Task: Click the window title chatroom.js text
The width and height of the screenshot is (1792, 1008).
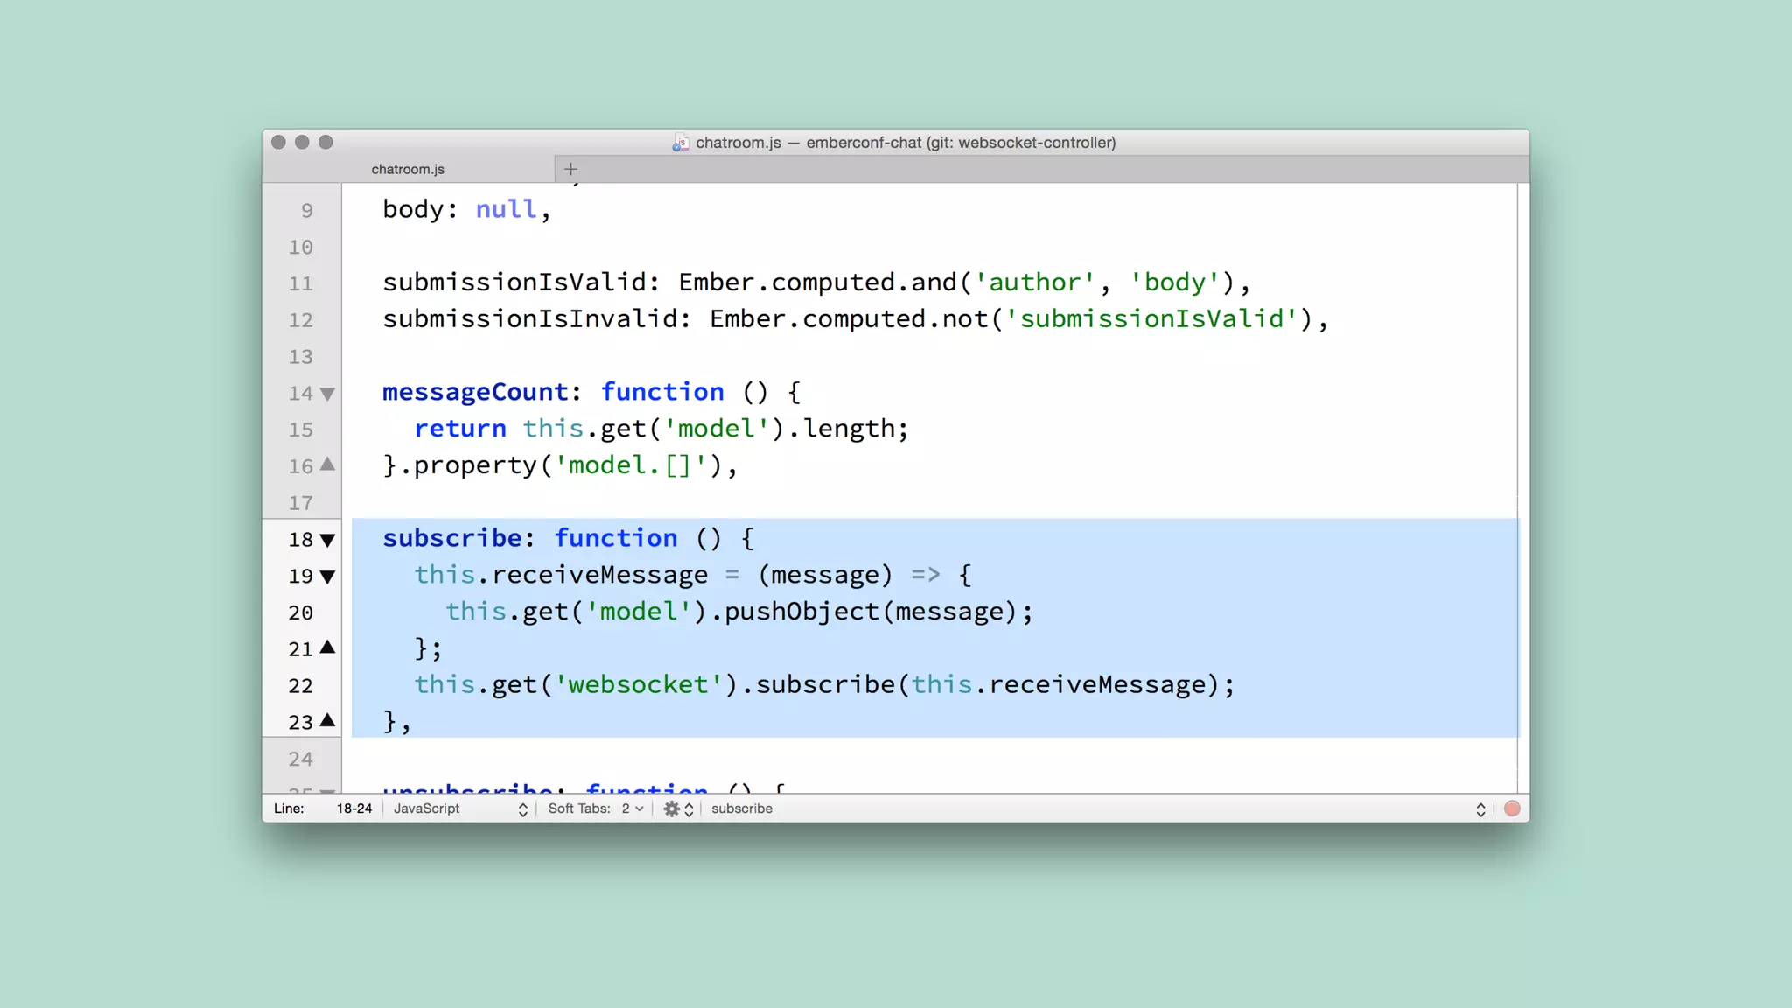Action: pyautogui.click(x=738, y=143)
